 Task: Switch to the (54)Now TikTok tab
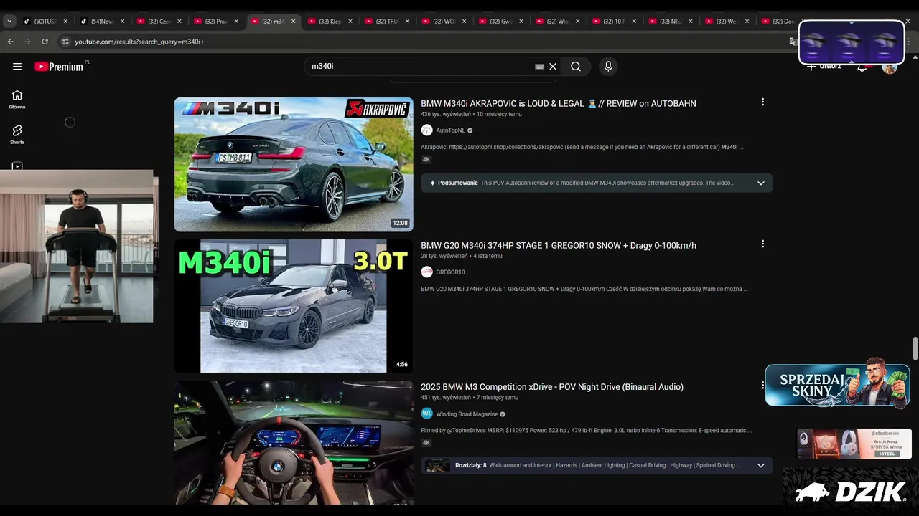(101, 21)
